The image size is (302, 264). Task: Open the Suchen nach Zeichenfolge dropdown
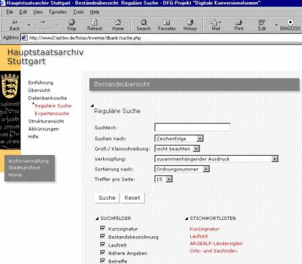pos(179,139)
